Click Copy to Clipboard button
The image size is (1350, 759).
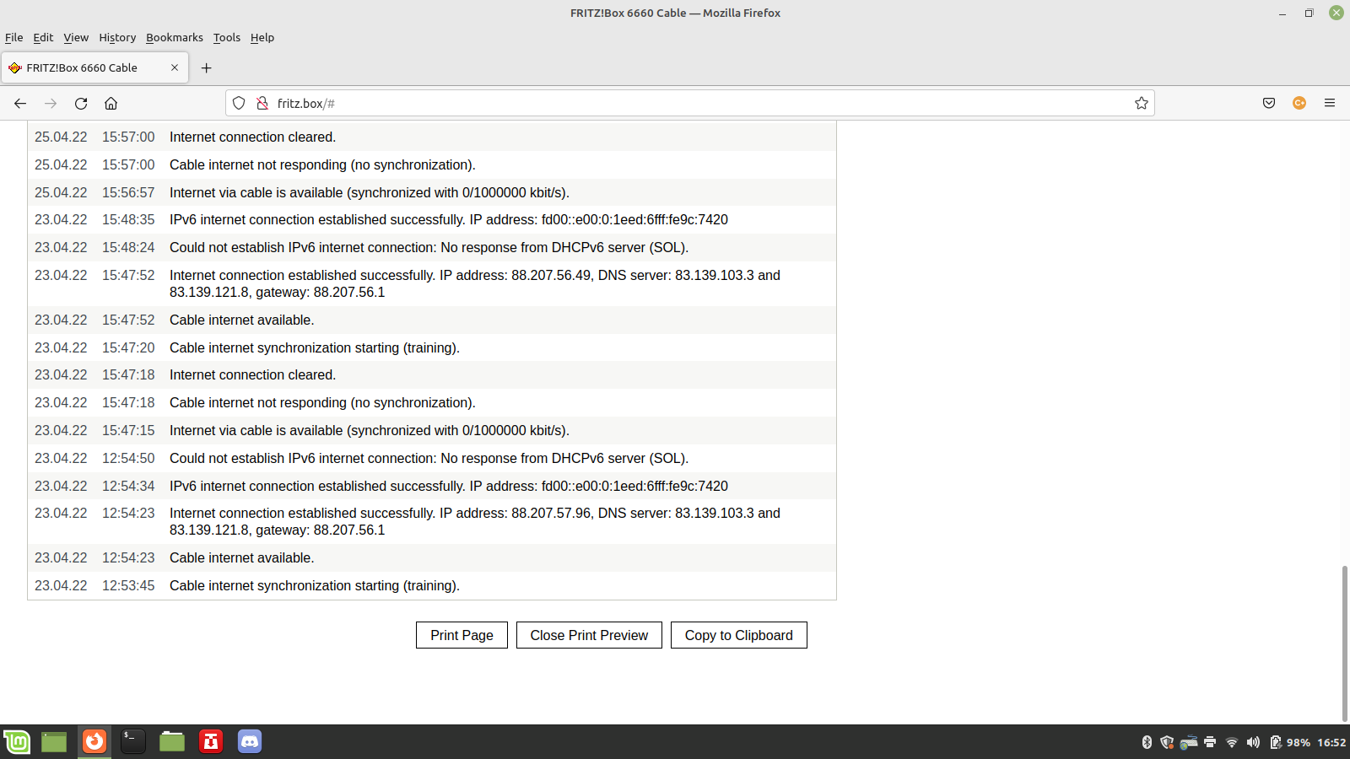click(739, 635)
